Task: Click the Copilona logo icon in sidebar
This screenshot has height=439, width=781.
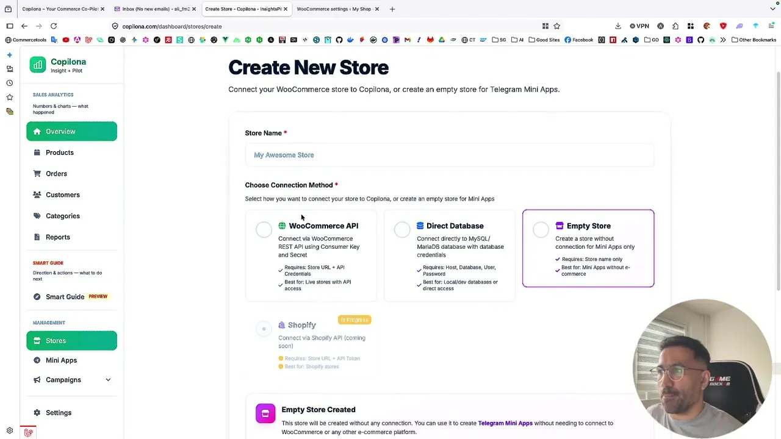Action: click(x=38, y=65)
